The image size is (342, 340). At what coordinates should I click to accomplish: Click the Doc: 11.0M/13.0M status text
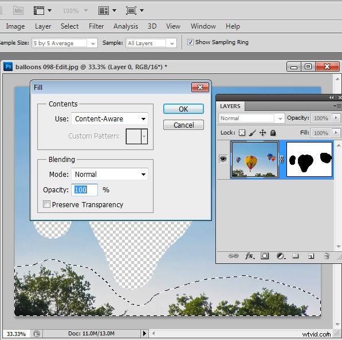tap(91, 334)
